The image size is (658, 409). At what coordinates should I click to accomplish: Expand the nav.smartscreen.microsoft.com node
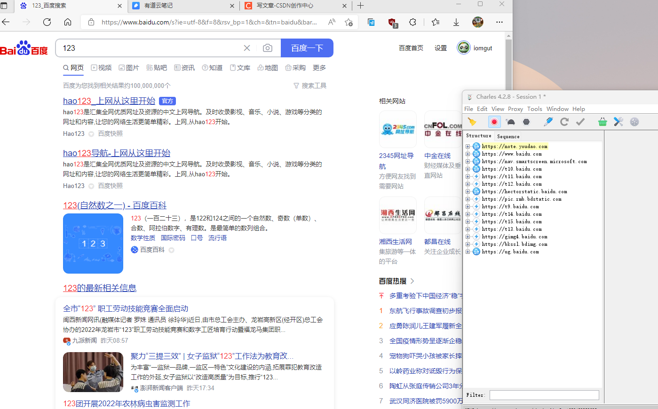pos(468,161)
